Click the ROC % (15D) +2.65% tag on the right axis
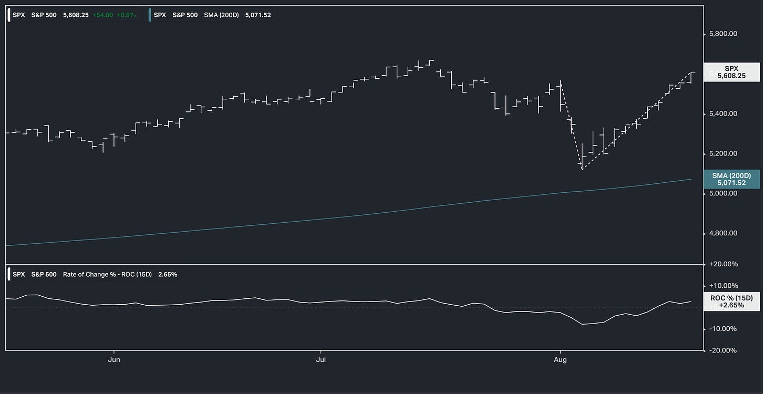765x395 pixels. pos(731,302)
